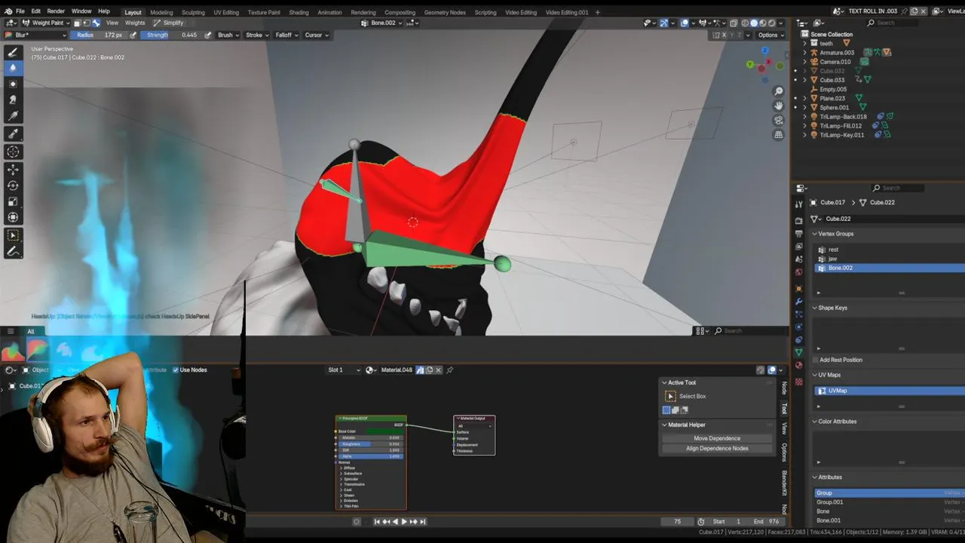Switch to the Geometry Nodes workspace tab

point(445,12)
